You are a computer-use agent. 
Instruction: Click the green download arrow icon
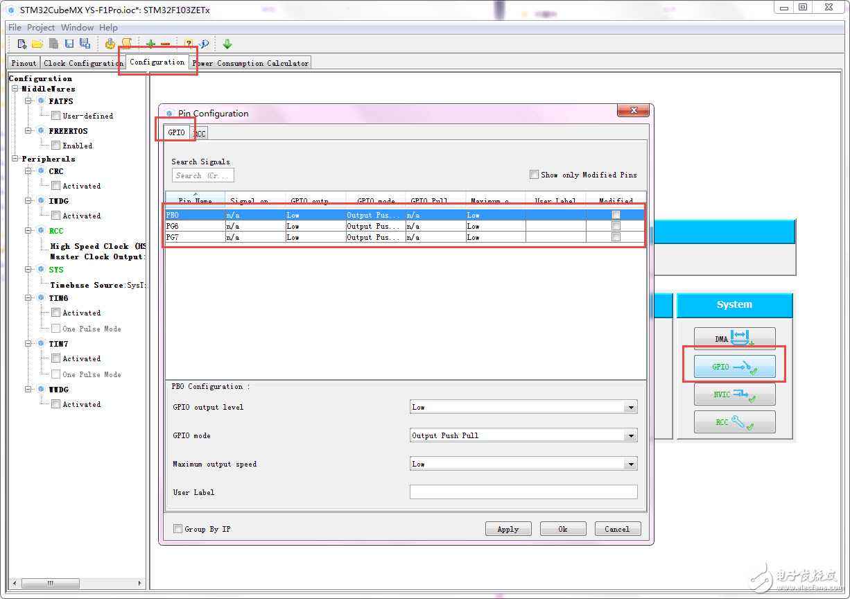(x=227, y=44)
